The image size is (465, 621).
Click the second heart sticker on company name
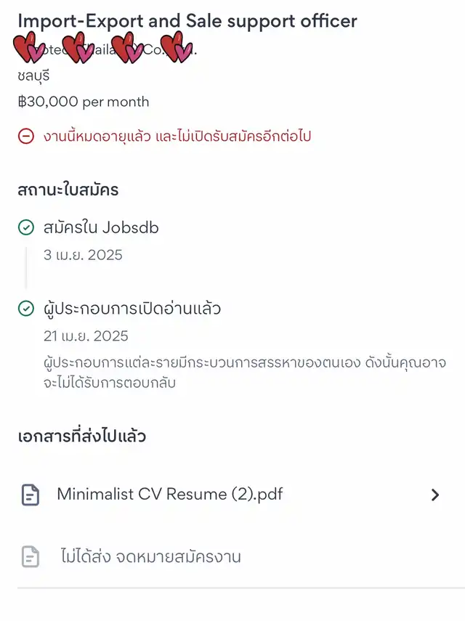coord(78,48)
